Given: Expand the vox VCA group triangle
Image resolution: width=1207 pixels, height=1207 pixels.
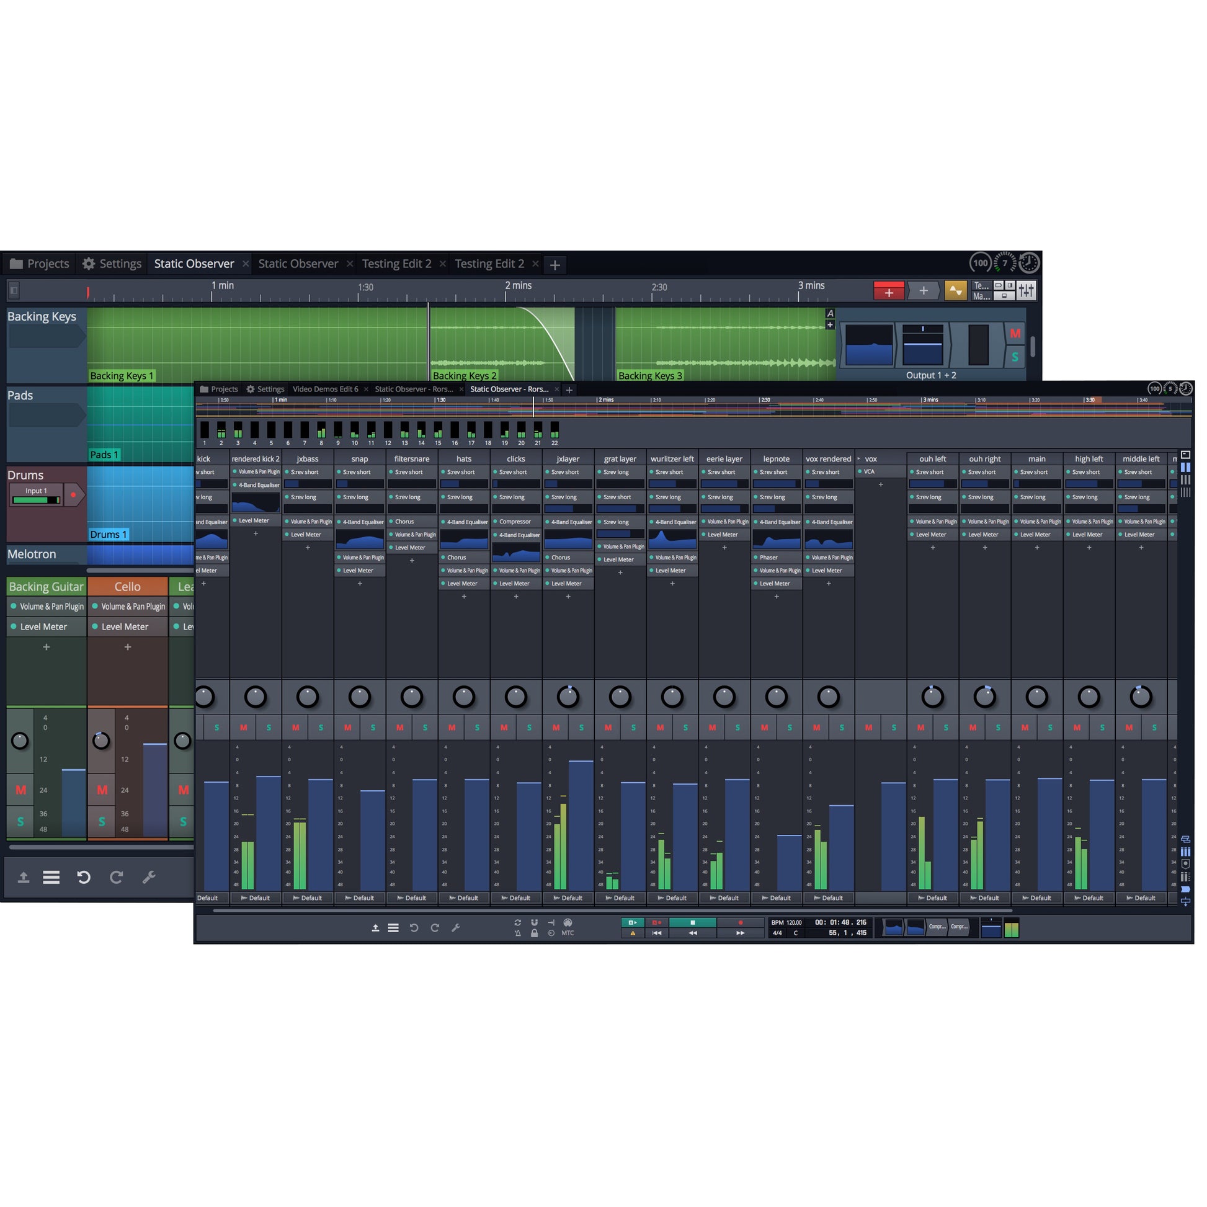Looking at the screenshot, I should click(x=859, y=458).
